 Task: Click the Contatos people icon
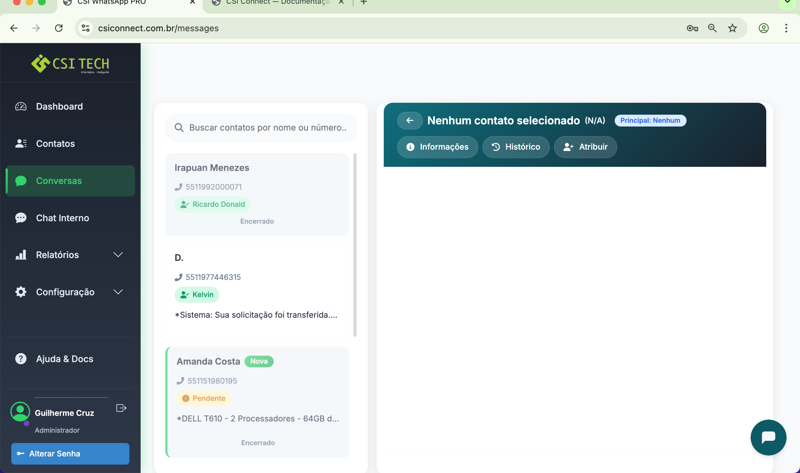(21, 143)
